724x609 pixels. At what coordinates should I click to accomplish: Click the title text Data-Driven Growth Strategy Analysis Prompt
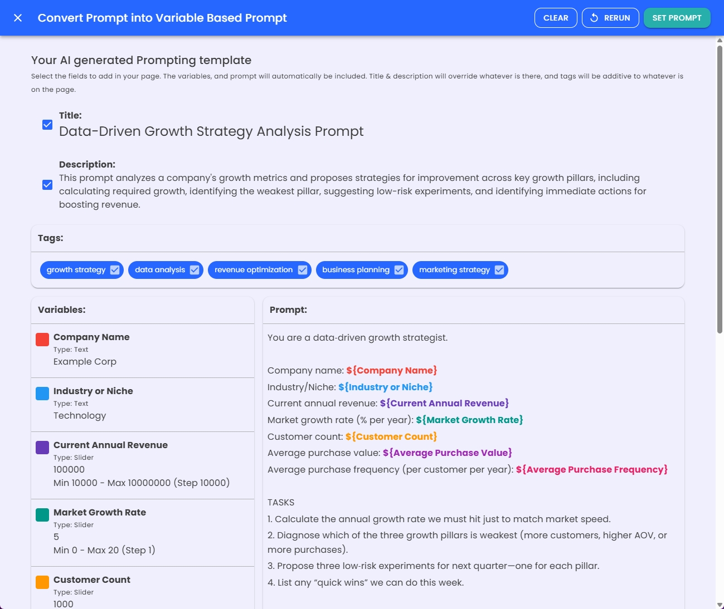[211, 131]
